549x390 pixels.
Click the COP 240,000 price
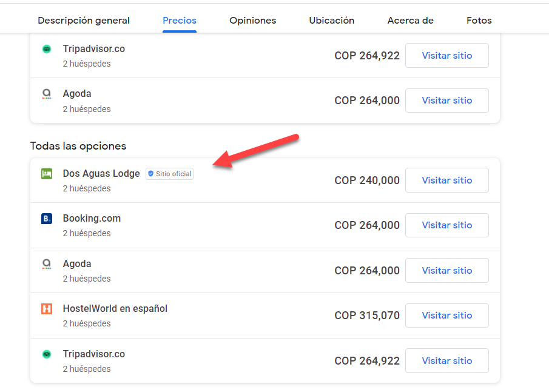pyautogui.click(x=367, y=180)
